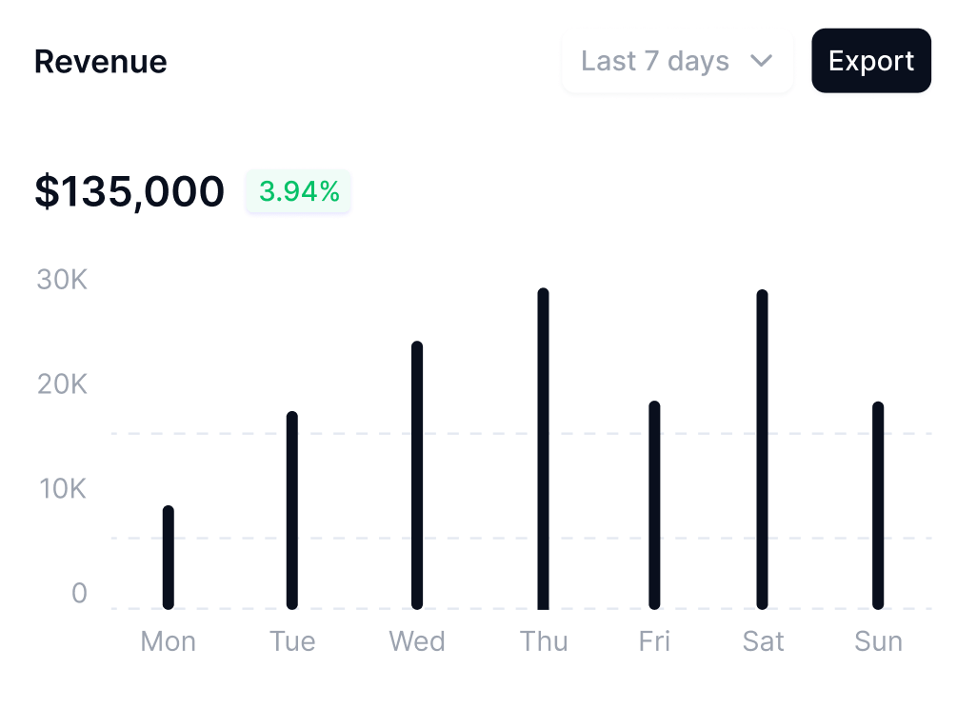Click the Revenue heading
The height and width of the screenshot is (708, 977).
[x=100, y=62]
